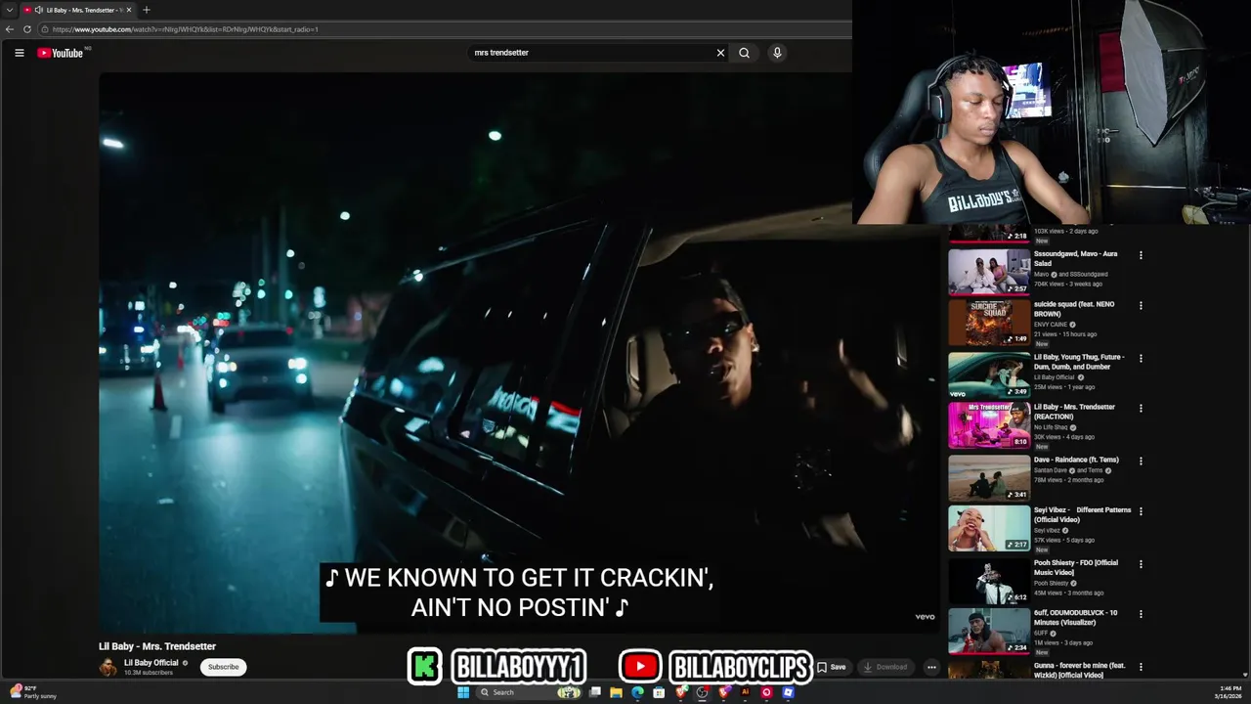This screenshot has width=1251, height=704.
Task: Open taskbar clock showing 1:46 PM
Action: 1229,692
